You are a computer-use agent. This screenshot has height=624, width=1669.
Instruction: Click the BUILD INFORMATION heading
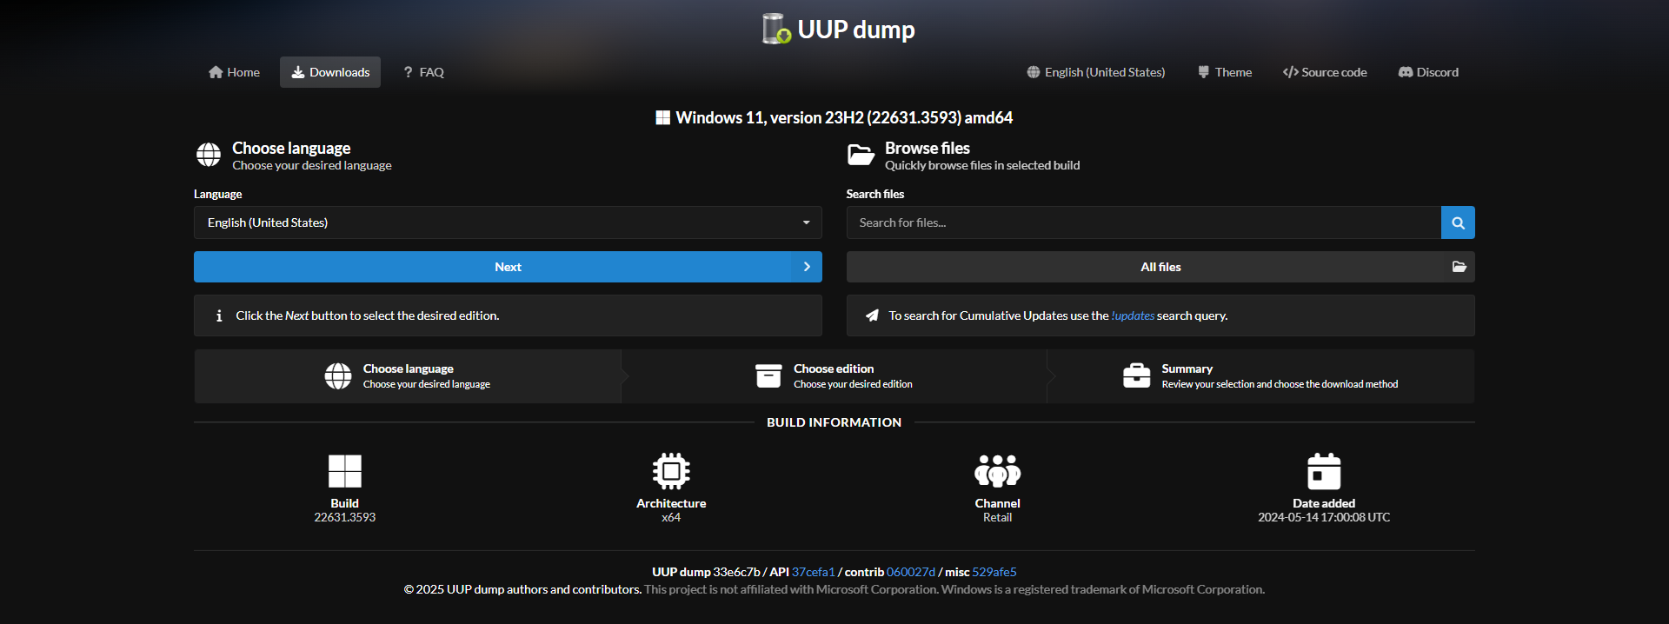pyautogui.click(x=834, y=422)
